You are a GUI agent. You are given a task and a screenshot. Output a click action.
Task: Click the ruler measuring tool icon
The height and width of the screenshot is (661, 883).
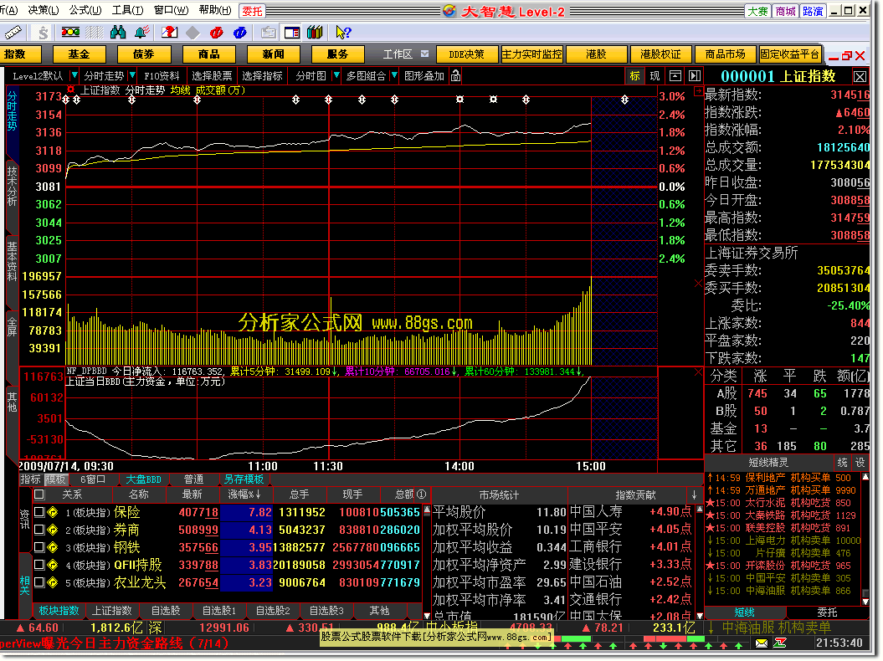[13, 33]
